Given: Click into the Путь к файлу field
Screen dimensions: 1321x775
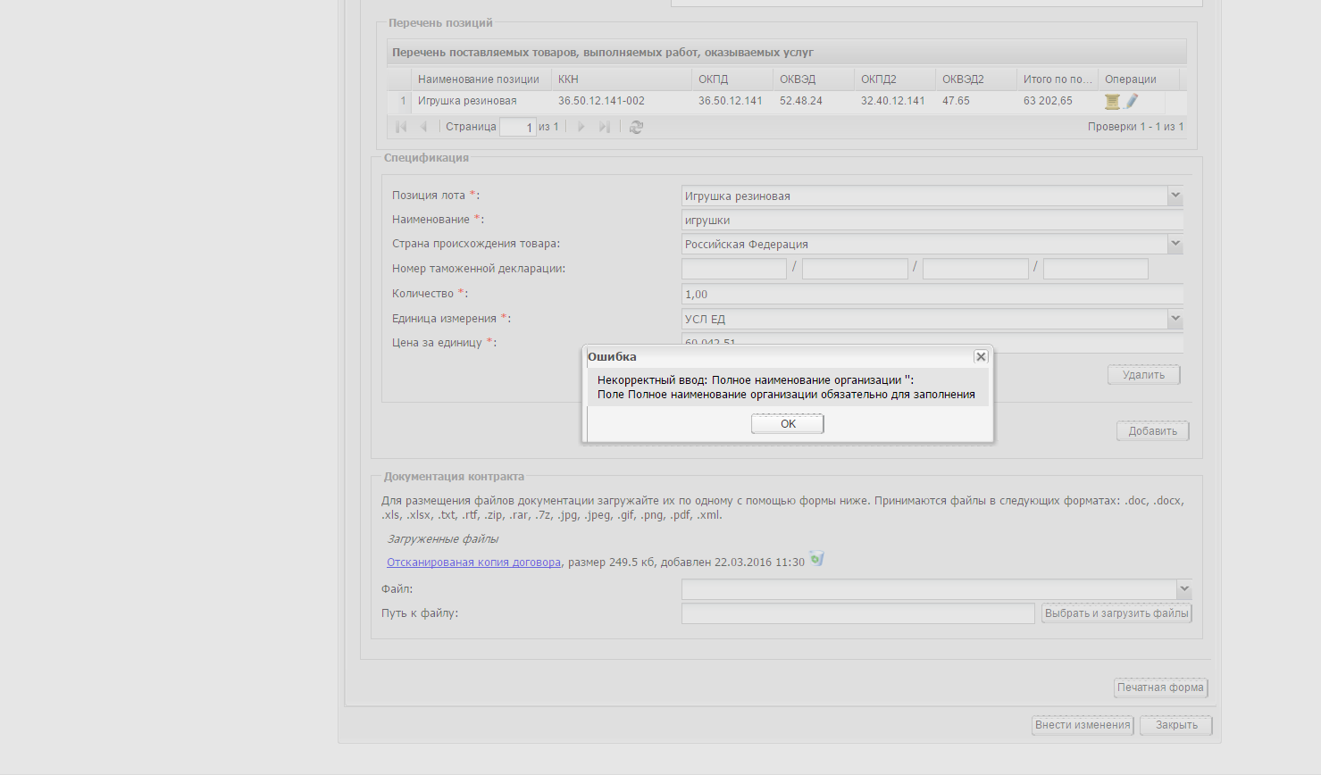Looking at the screenshot, I should coord(857,613).
